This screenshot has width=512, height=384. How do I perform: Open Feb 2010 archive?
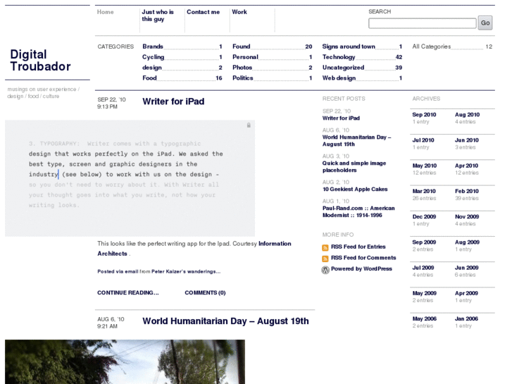click(467, 191)
